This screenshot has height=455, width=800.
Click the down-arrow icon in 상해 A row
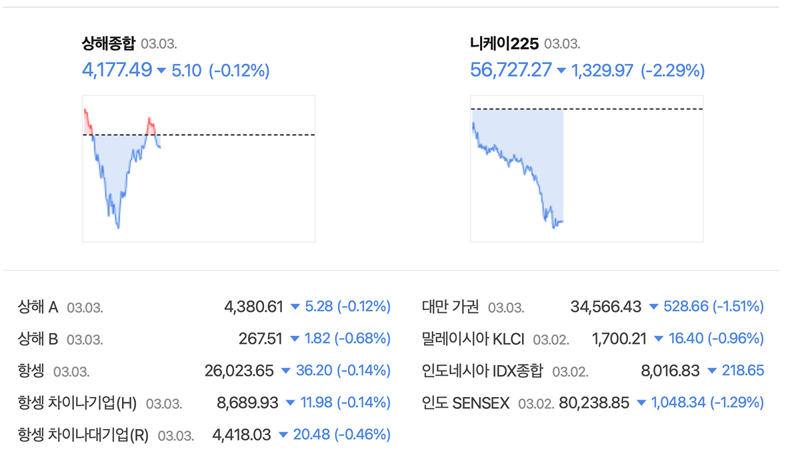(295, 308)
